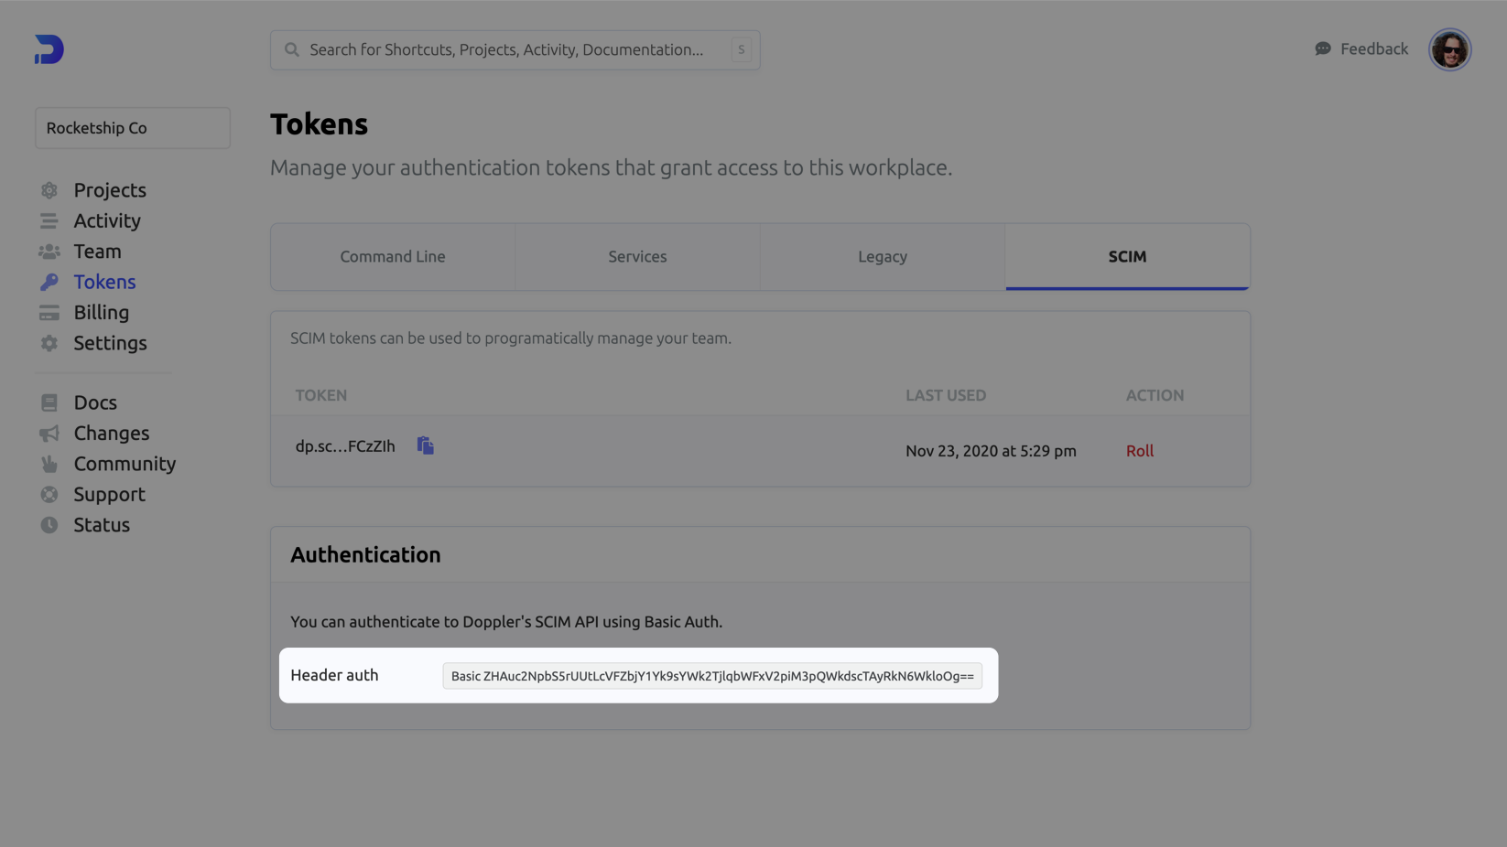This screenshot has width=1507, height=847.
Task: Click the Team people icon
Action: pyautogui.click(x=49, y=252)
